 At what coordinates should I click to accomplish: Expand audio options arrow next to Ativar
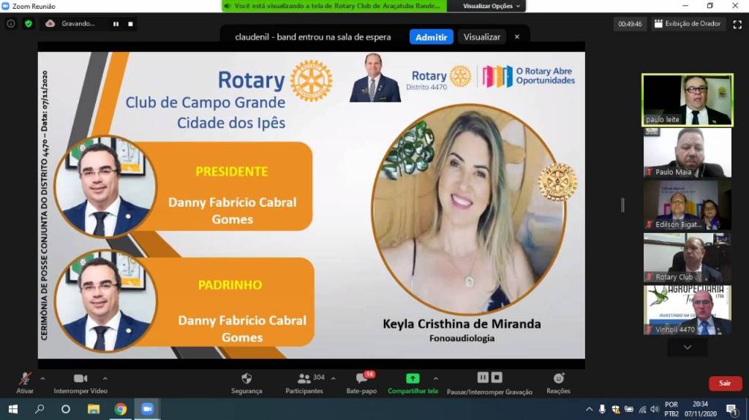42,378
